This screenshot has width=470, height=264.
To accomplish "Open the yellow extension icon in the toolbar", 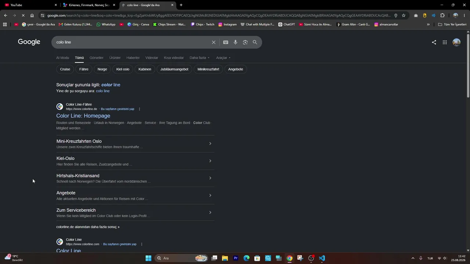I will 424,15.
